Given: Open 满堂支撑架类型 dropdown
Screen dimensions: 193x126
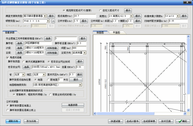Looking at the screenshot, I should pyautogui.click(x=45, y=16).
